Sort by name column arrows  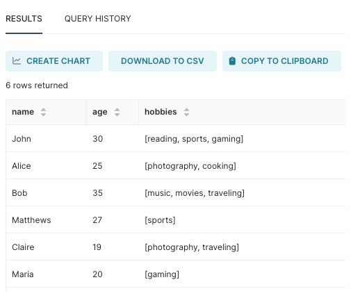coord(43,112)
